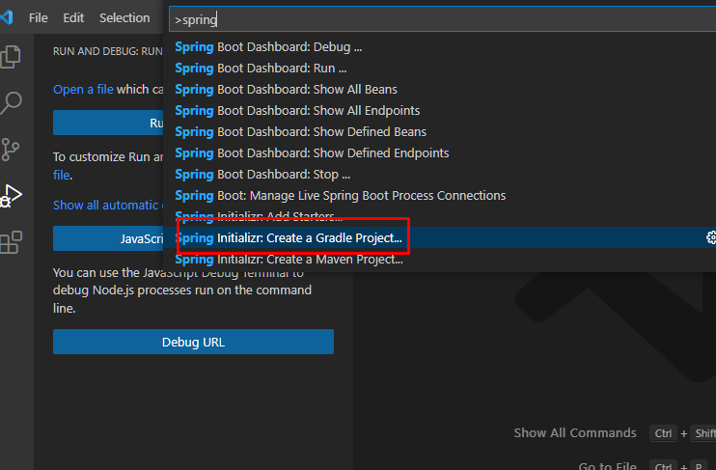Click the file link under To customize Run

[x=62, y=175]
